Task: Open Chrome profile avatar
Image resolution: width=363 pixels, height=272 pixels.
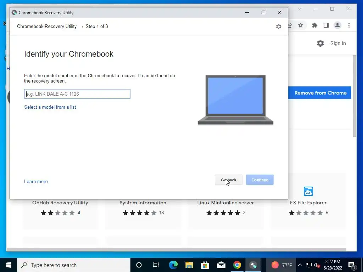Action: (337, 25)
